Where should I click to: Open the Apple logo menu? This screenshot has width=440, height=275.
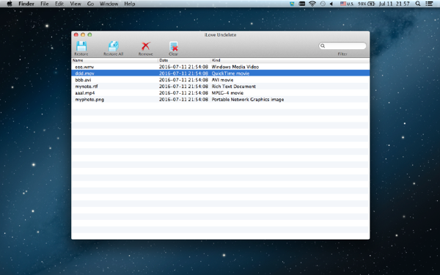pos(10,4)
